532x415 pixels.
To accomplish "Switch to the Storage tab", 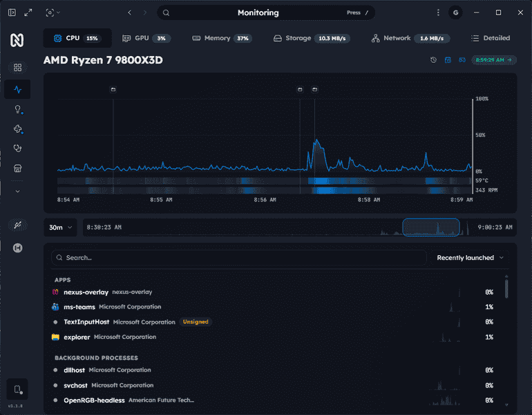I will 312,38.
